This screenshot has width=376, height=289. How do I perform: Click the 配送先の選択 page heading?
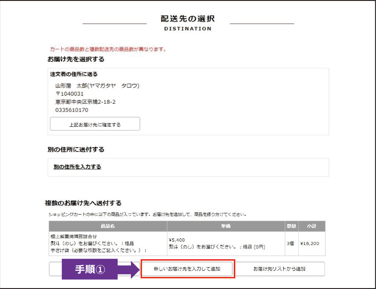coord(188,19)
